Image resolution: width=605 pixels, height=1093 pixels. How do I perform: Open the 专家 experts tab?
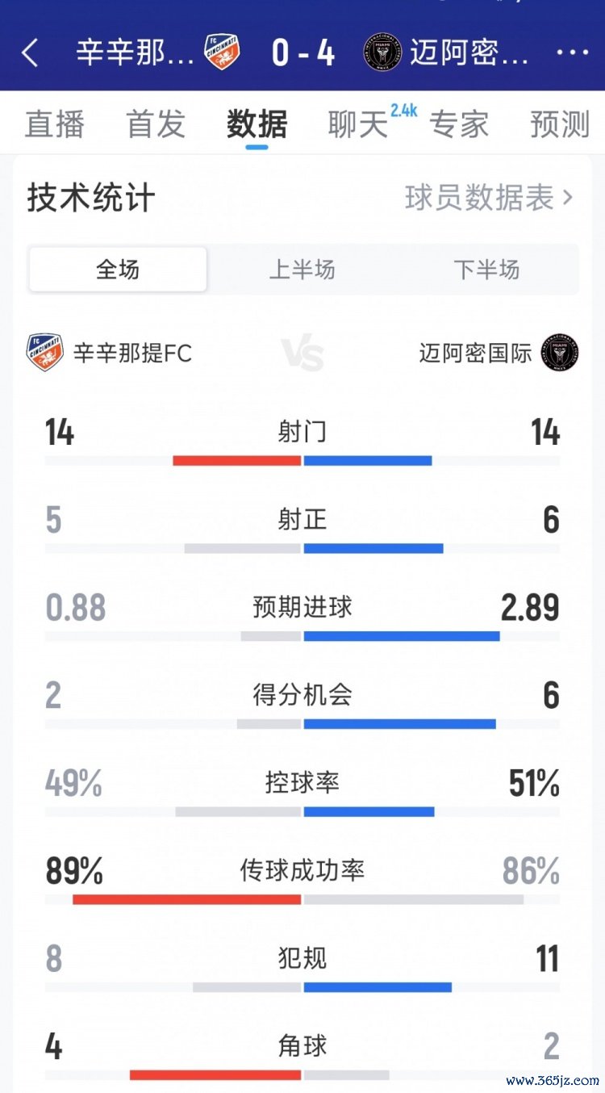tap(458, 125)
